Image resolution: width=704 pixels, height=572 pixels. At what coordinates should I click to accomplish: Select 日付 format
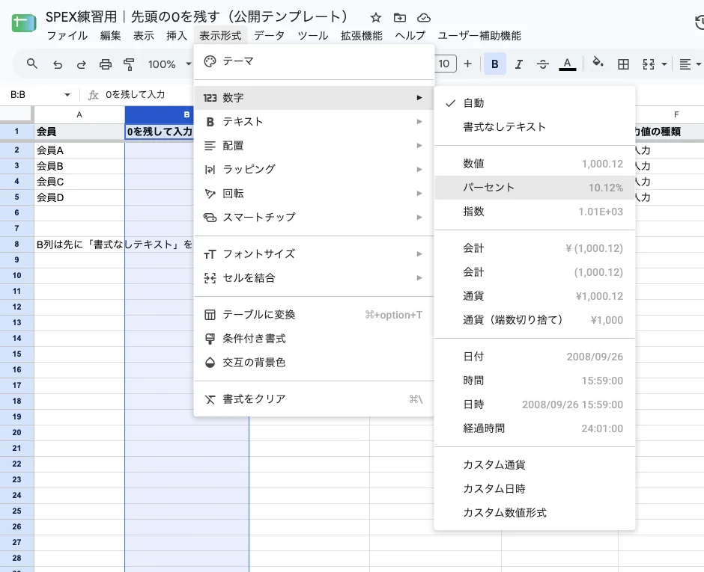tap(535, 357)
